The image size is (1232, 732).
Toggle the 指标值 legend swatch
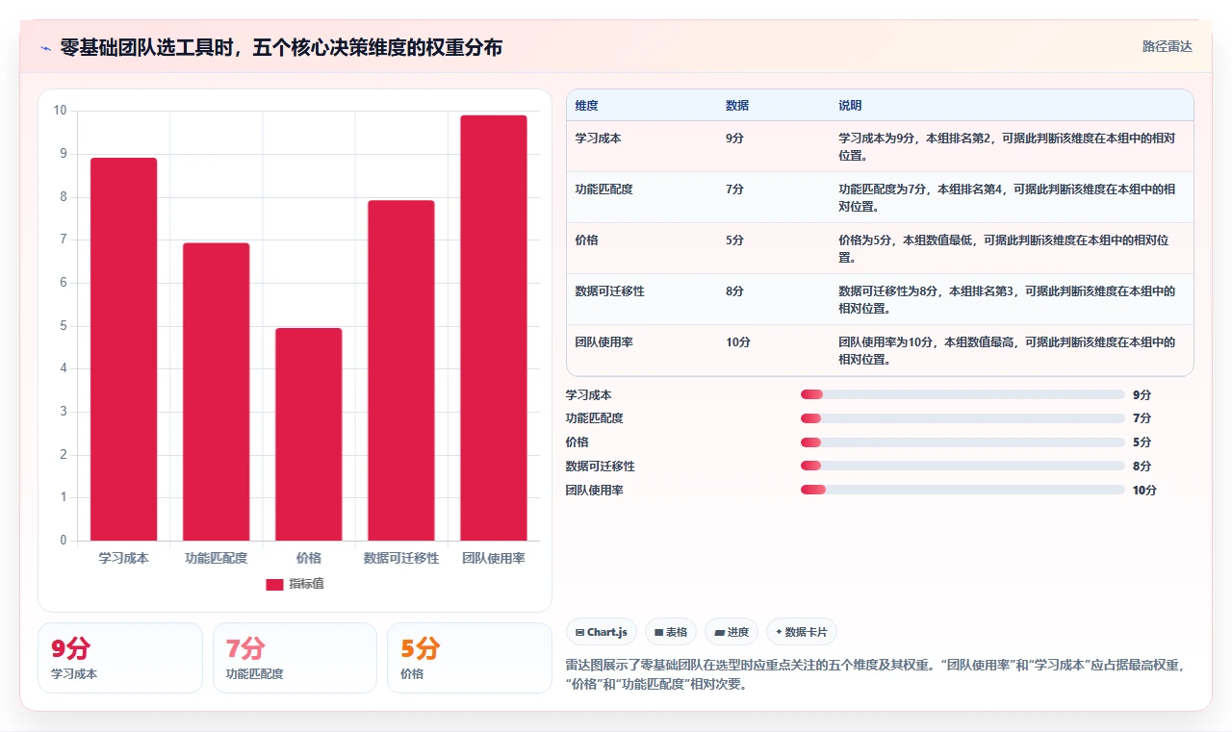pyautogui.click(x=274, y=584)
